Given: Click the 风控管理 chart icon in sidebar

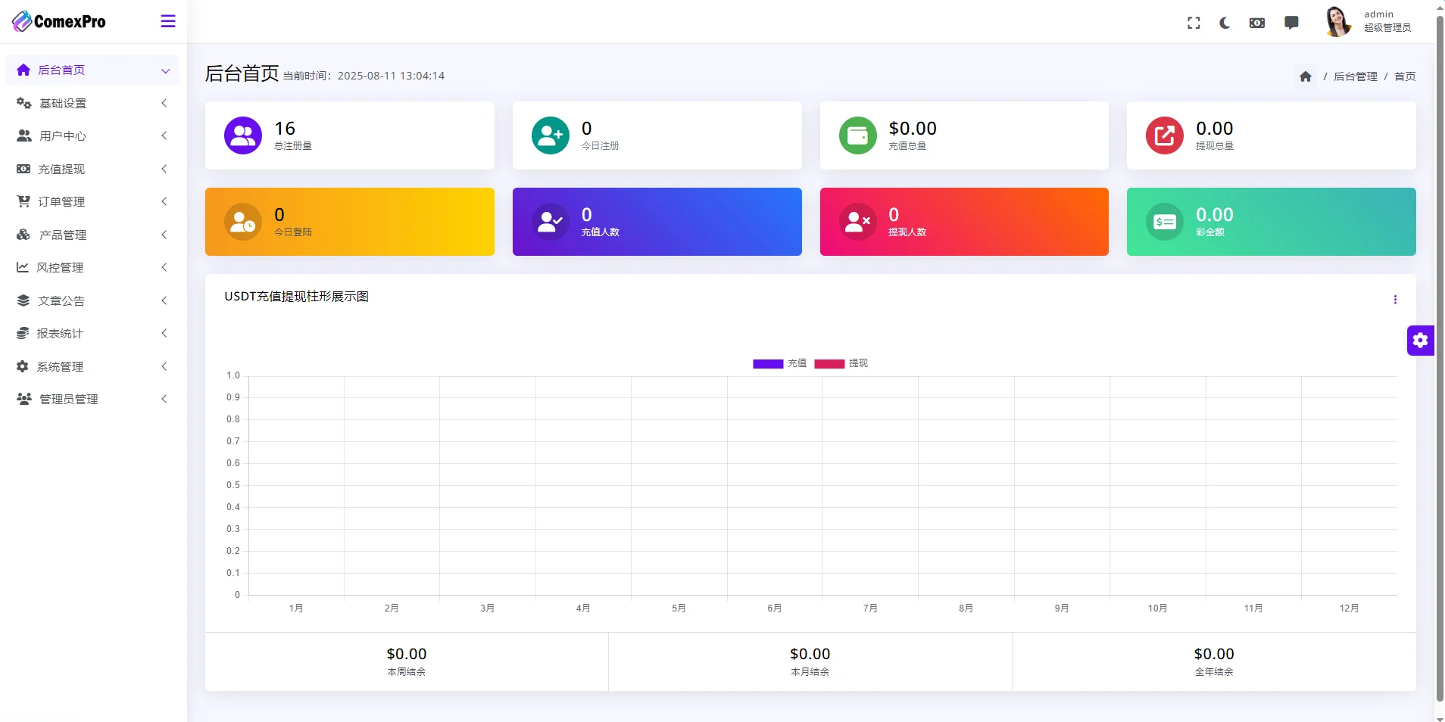Looking at the screenshot, I should pyautogui.click(x=23, y=267).
